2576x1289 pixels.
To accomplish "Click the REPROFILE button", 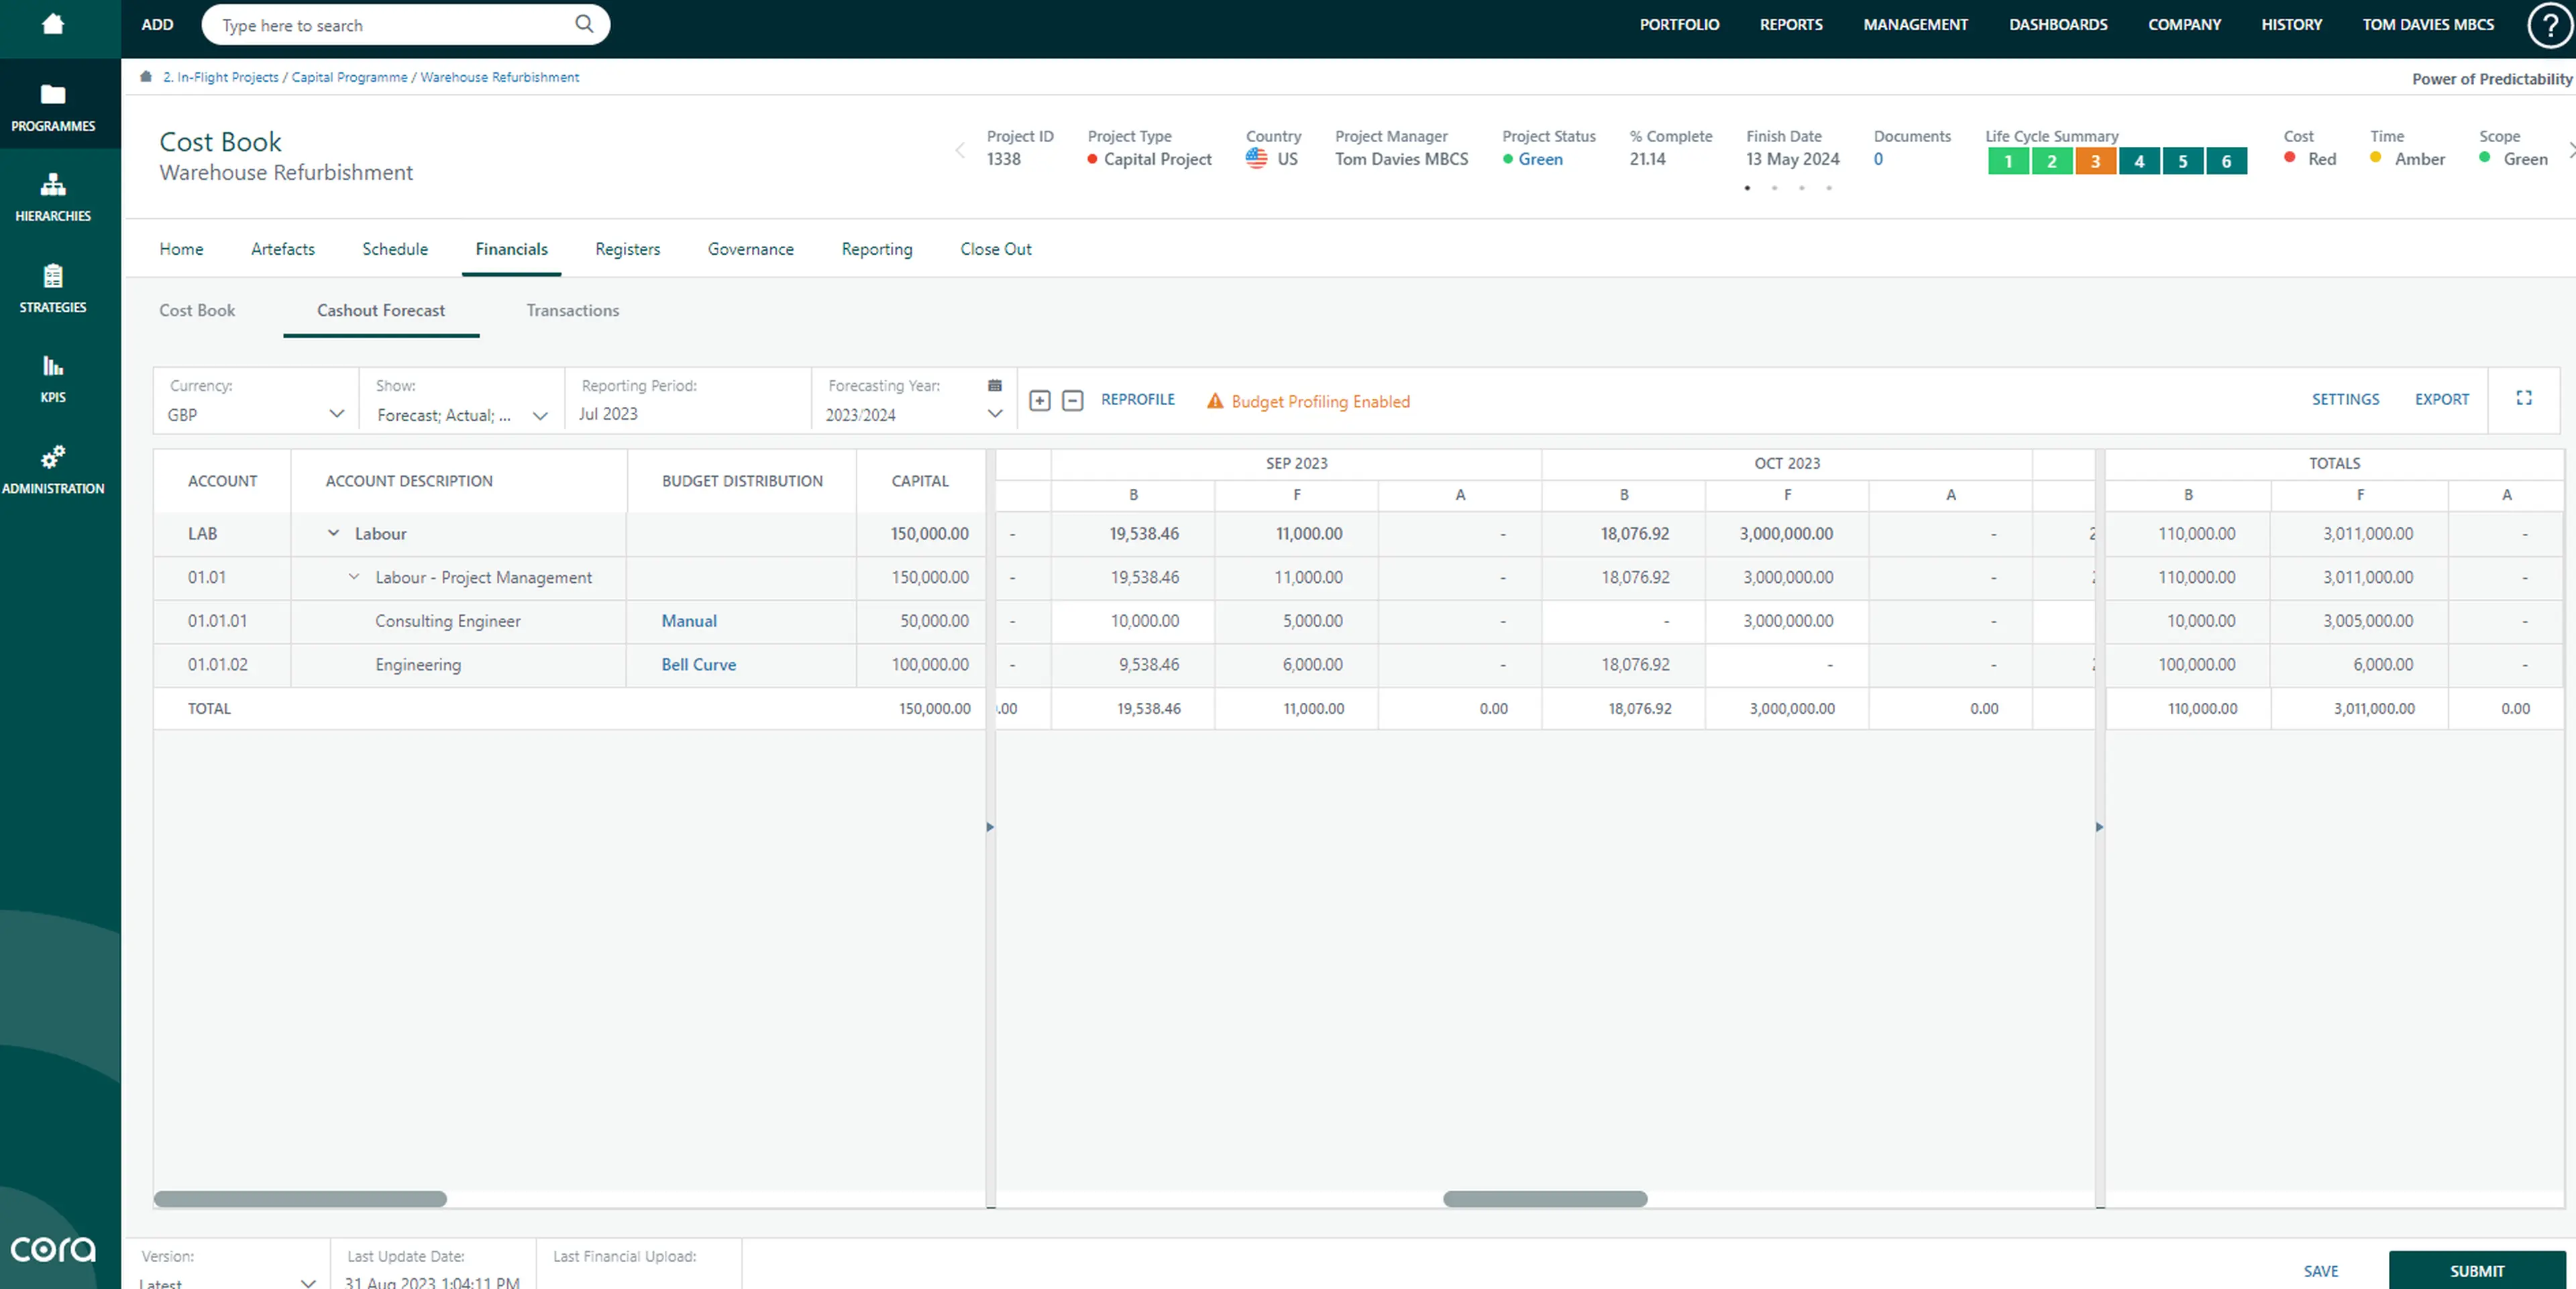I will pyautogui.click(x=1138, y=399).
